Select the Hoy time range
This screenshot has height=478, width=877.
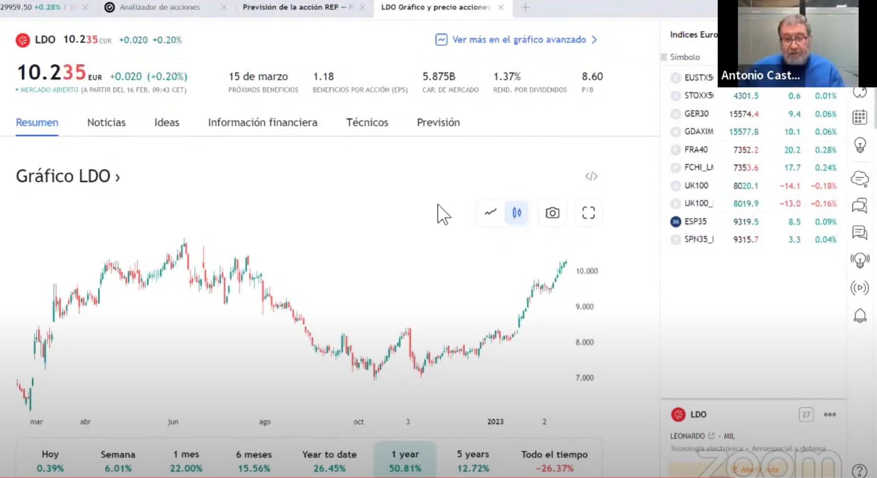pyautogui.click(x=50, y=461)
